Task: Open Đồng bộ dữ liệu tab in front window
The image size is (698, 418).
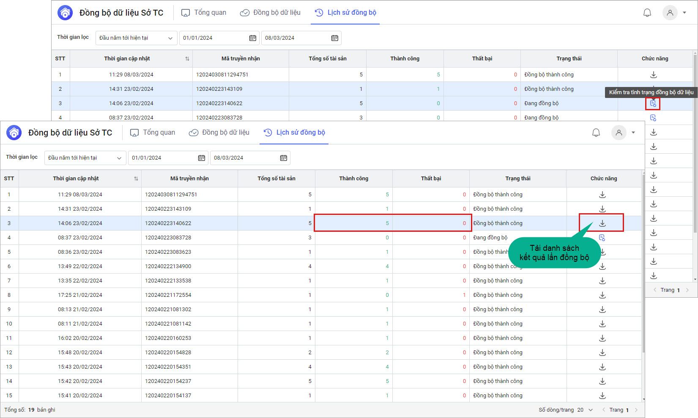Action: tap(219, 133)
